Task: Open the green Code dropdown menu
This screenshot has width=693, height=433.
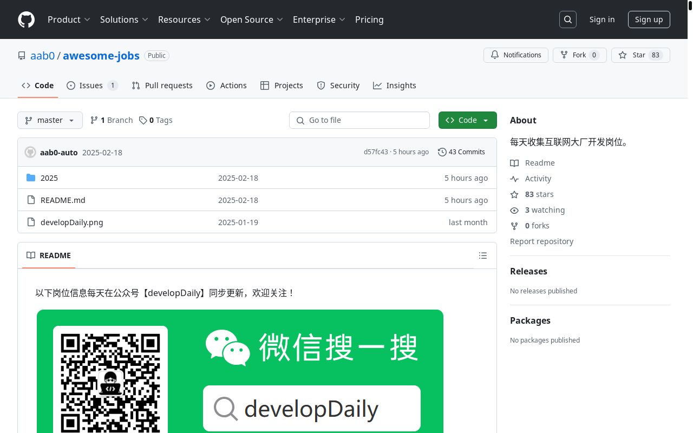Action: pos(468,120)
